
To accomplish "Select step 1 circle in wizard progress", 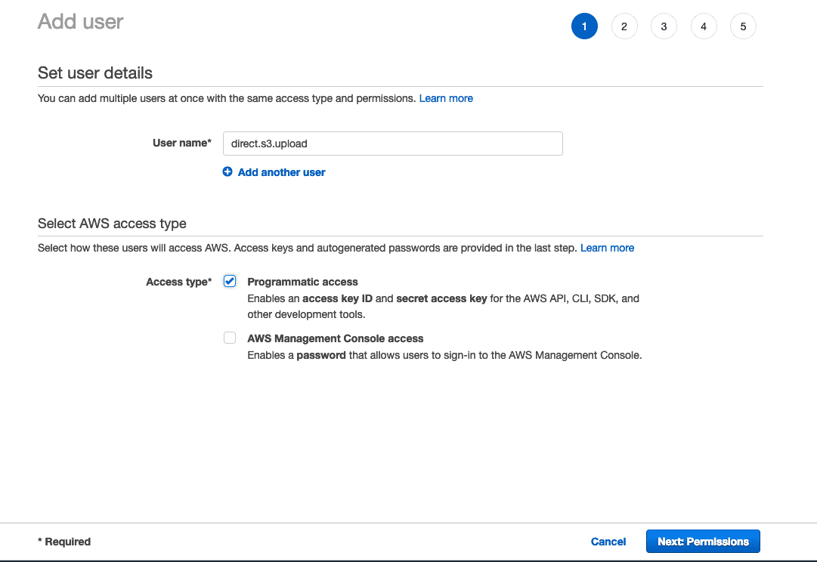I will [x=584, y=26].
